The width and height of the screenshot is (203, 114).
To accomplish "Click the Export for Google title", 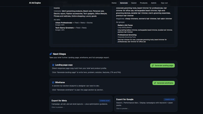I will pos(125,99).
